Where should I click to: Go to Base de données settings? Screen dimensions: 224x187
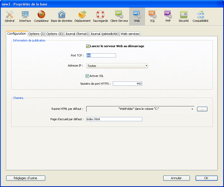pyautogui.click(x=62, y=17)
